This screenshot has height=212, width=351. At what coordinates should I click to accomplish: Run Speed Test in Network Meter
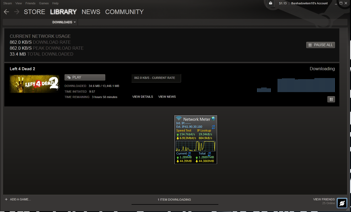pyautogui.click(x=184, y=130)
